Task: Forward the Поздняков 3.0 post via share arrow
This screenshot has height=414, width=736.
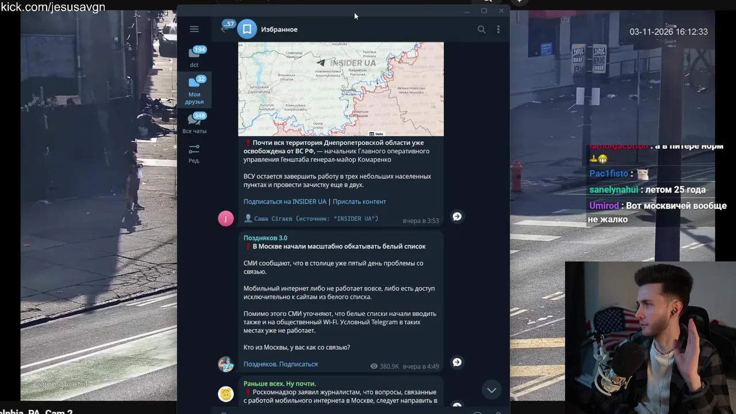Action: (457, 362)
